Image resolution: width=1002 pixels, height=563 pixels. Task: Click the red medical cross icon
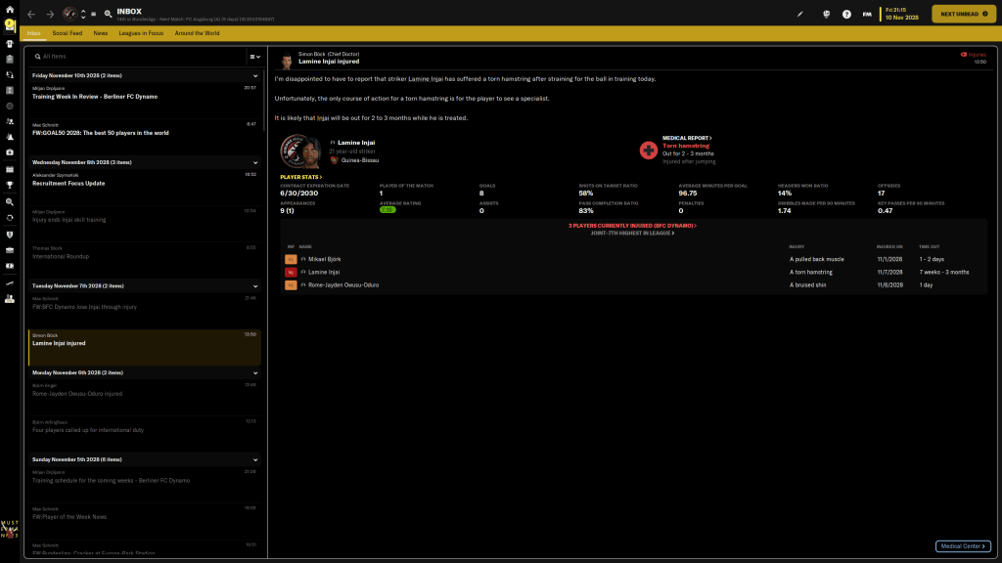648,150
